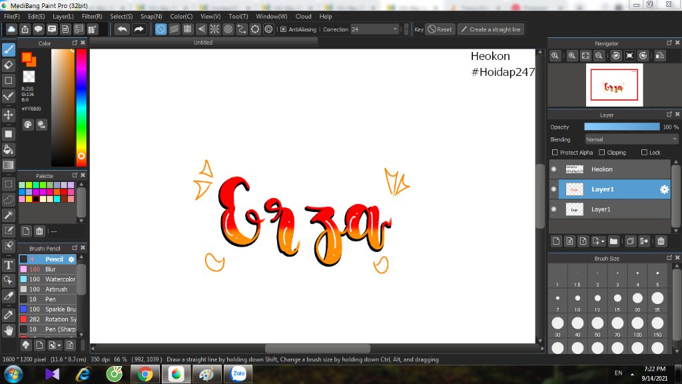Select the rectangular Select tool
Viewport: 682px width, 384px height.
click(x=9, y=184)
